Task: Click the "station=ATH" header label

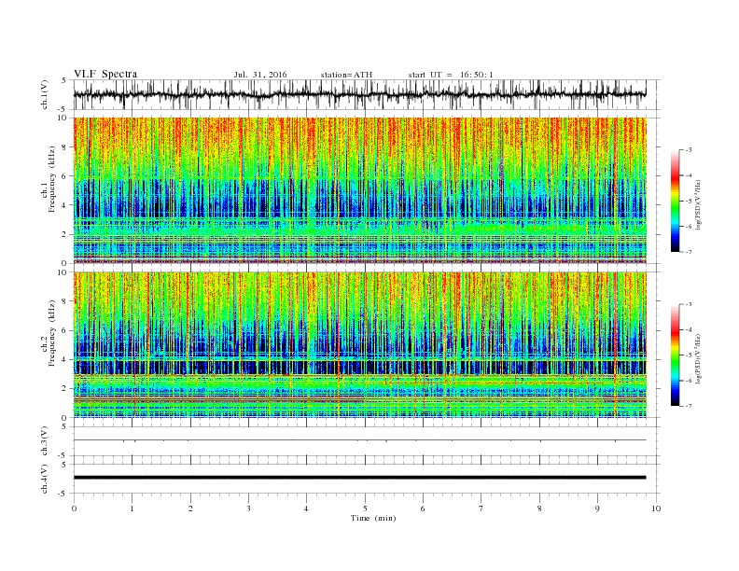Action: (346, 75)
